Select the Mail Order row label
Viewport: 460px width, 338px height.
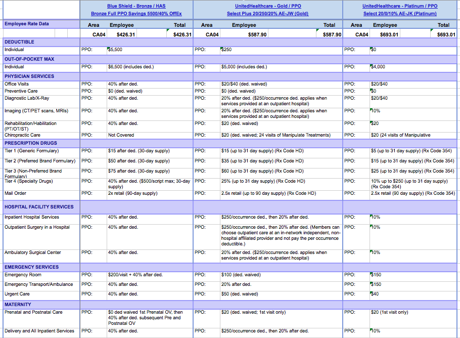tap(41, 195)
